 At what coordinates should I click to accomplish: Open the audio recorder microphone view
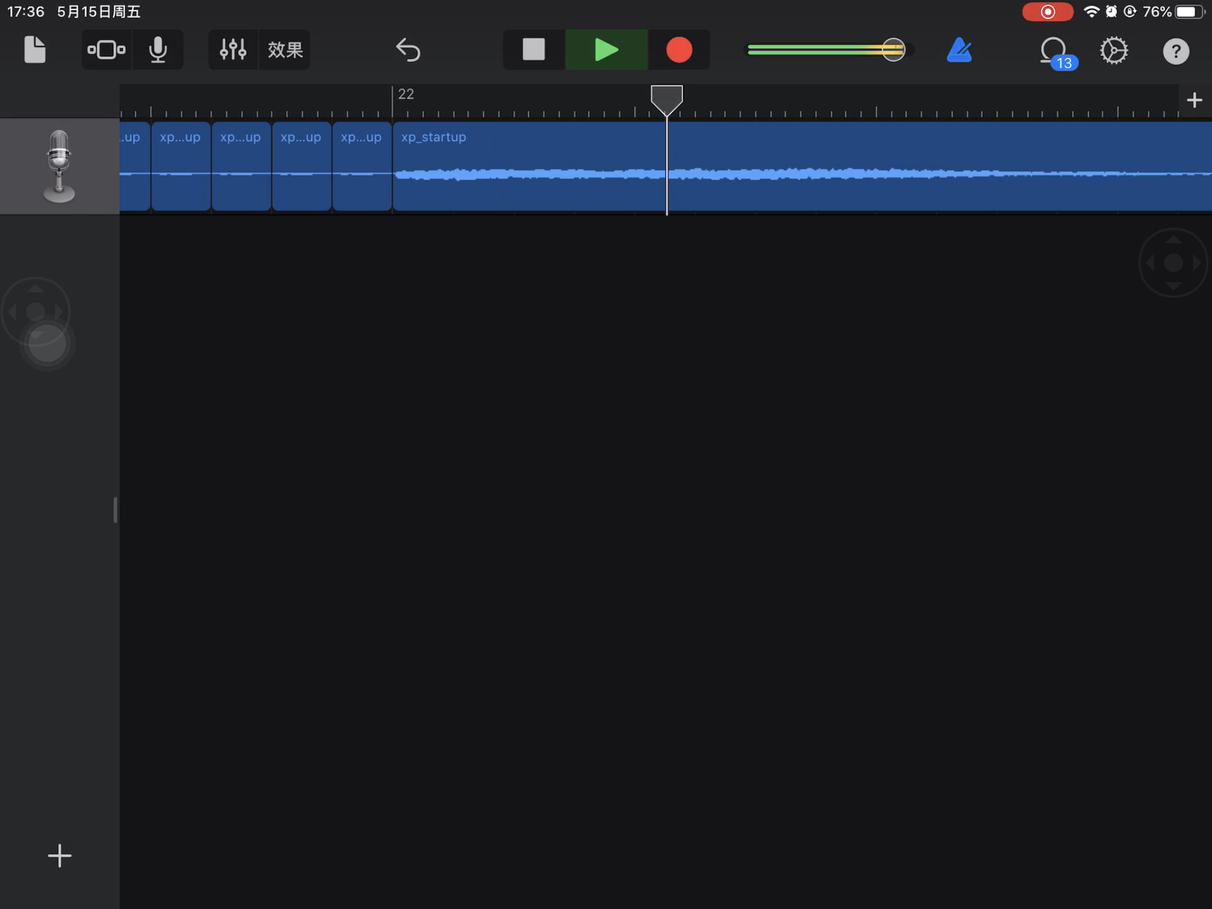(157, 50)
